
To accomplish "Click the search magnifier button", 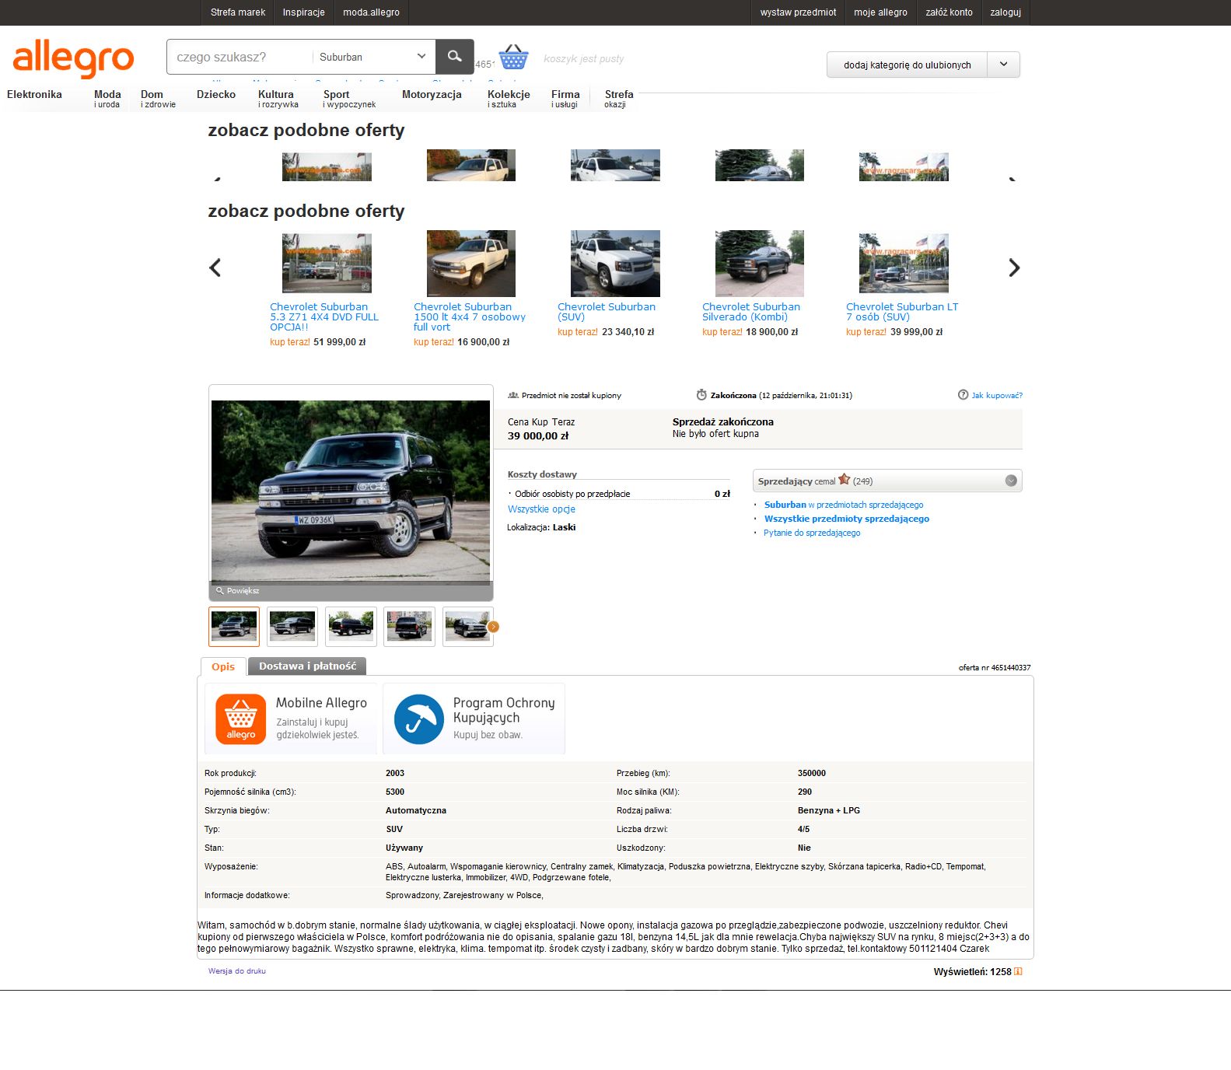I will click(x=455, y=57).
